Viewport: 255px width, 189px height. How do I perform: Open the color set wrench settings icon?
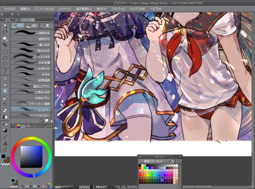pos(174,162)
